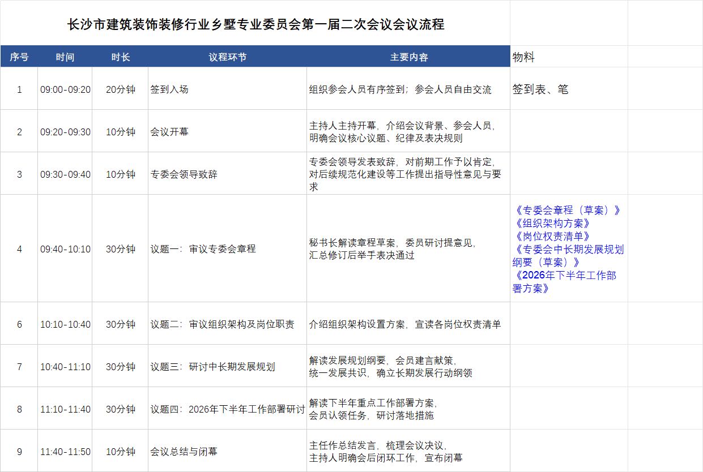Image resolution: width=703 pixels, height=472 pixels.
Task: Click the 时间 header cell
Action: (65, 57)
